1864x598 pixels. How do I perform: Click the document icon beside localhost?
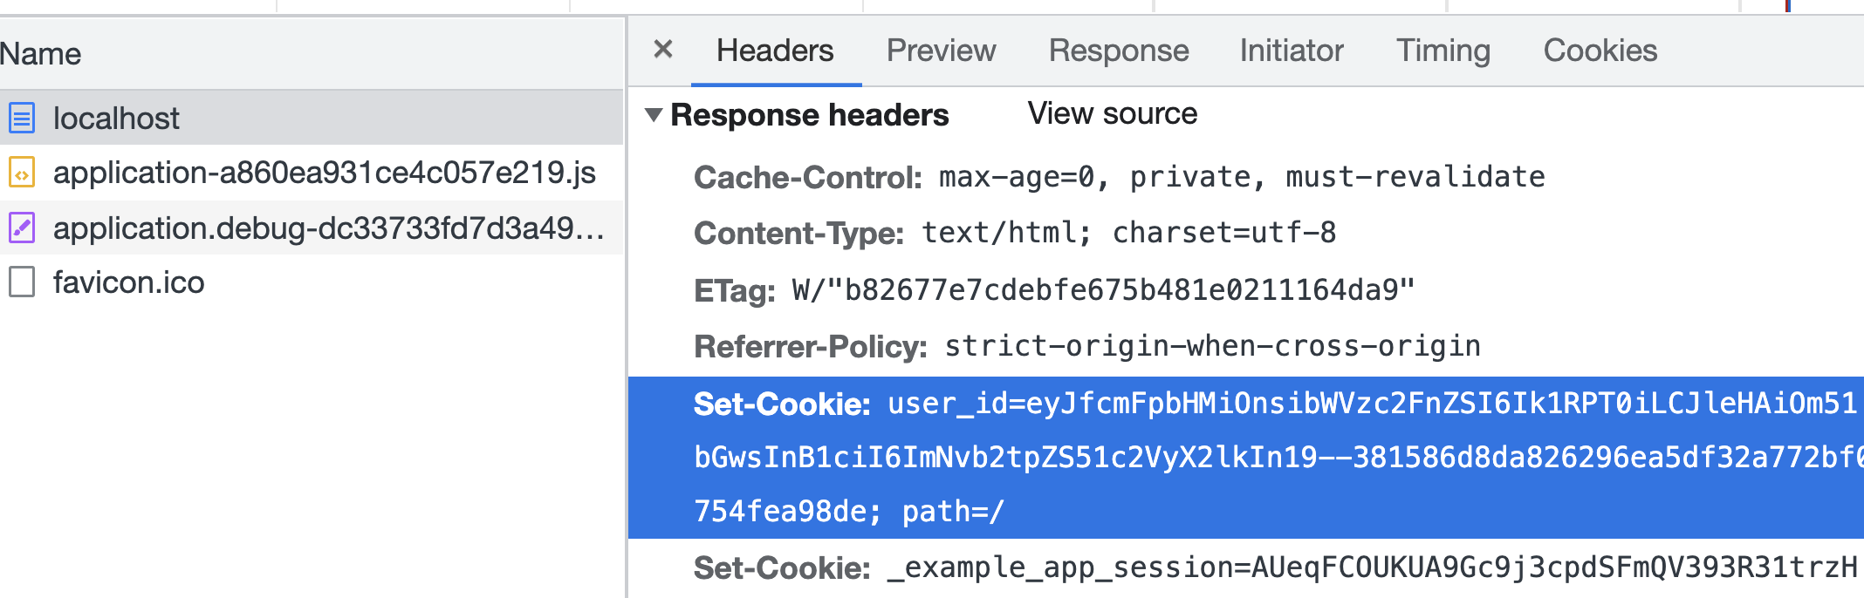pyautogui.click(x=22, y=118)
